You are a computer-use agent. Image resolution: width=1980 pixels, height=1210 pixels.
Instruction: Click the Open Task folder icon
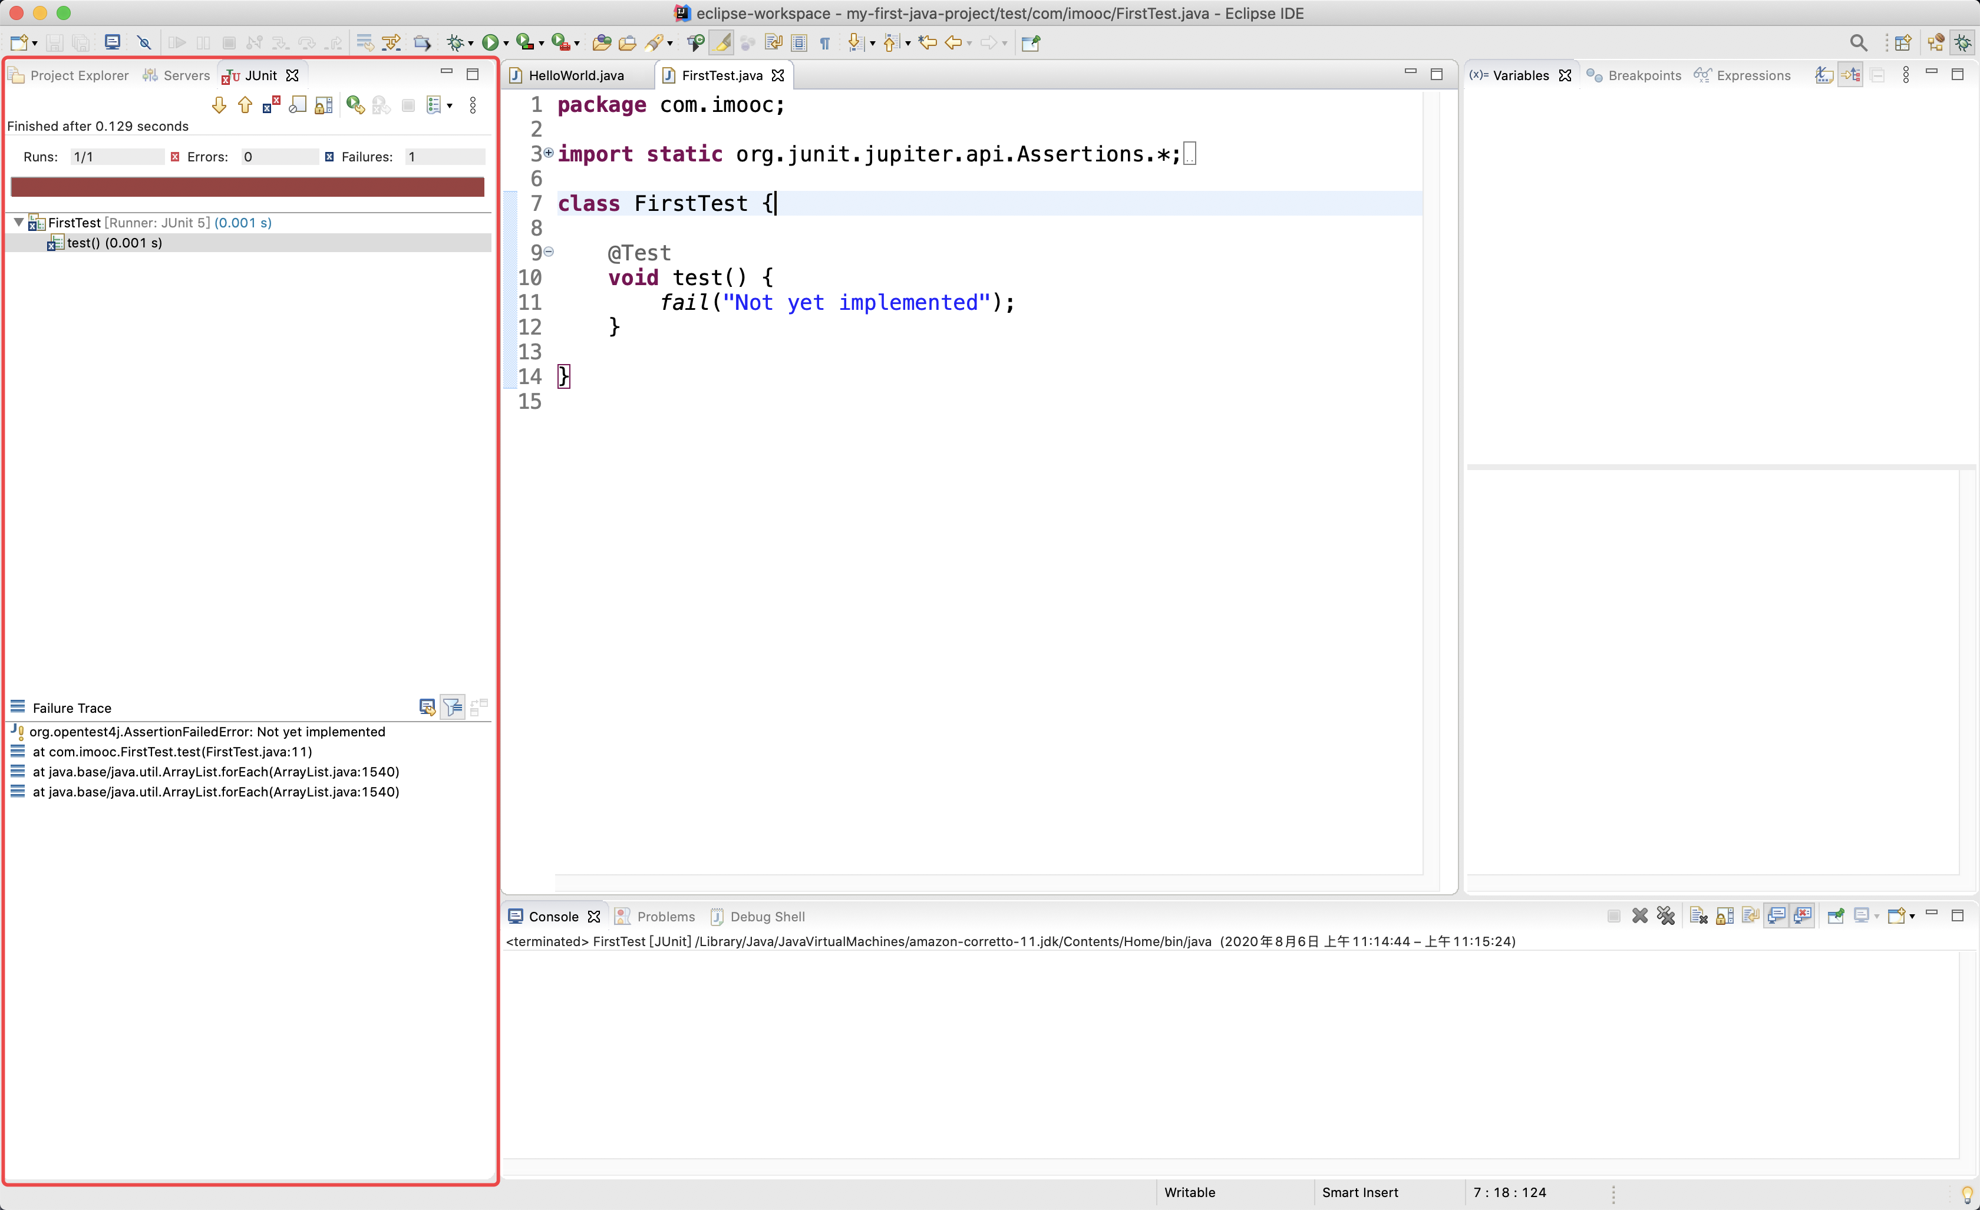(628, 44)
